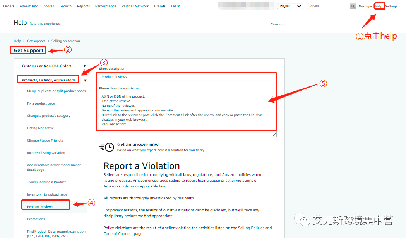Click the Please describe your issue textarea

(188, 114)
